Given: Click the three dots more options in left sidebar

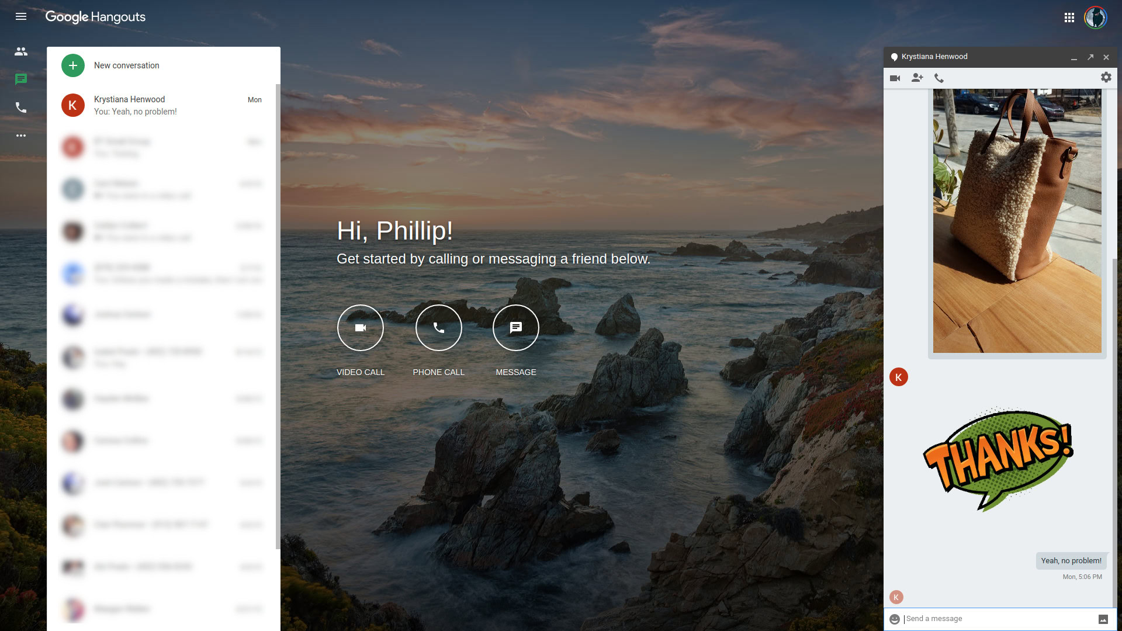Looking at the screenshot, I should (x=21, y=136).
